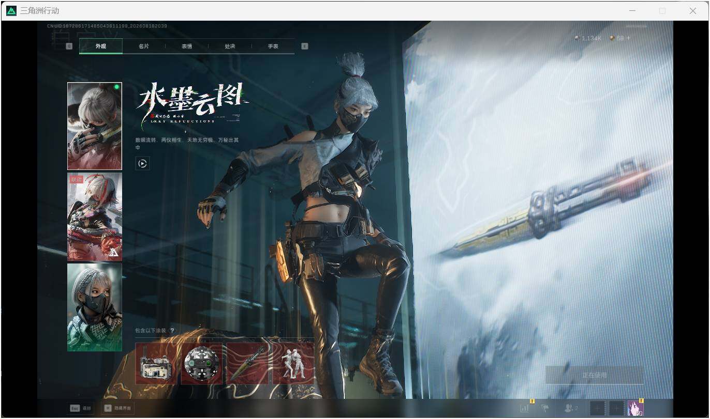Screen dimensions: 710x419
Task: Close the 三角洲行动 window
Action: (693, 11)
